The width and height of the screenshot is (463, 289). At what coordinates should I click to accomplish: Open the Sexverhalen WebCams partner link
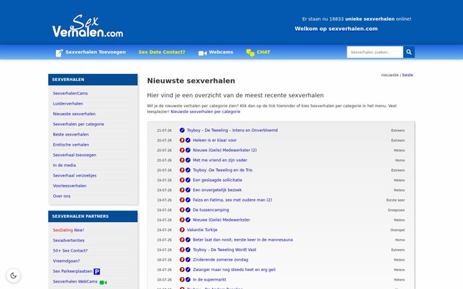tap(75, 282)
